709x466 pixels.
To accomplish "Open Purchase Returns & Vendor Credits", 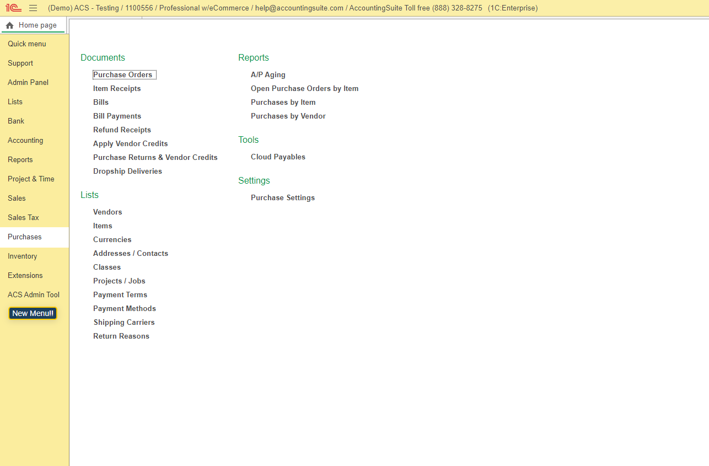I will point(155,158).
